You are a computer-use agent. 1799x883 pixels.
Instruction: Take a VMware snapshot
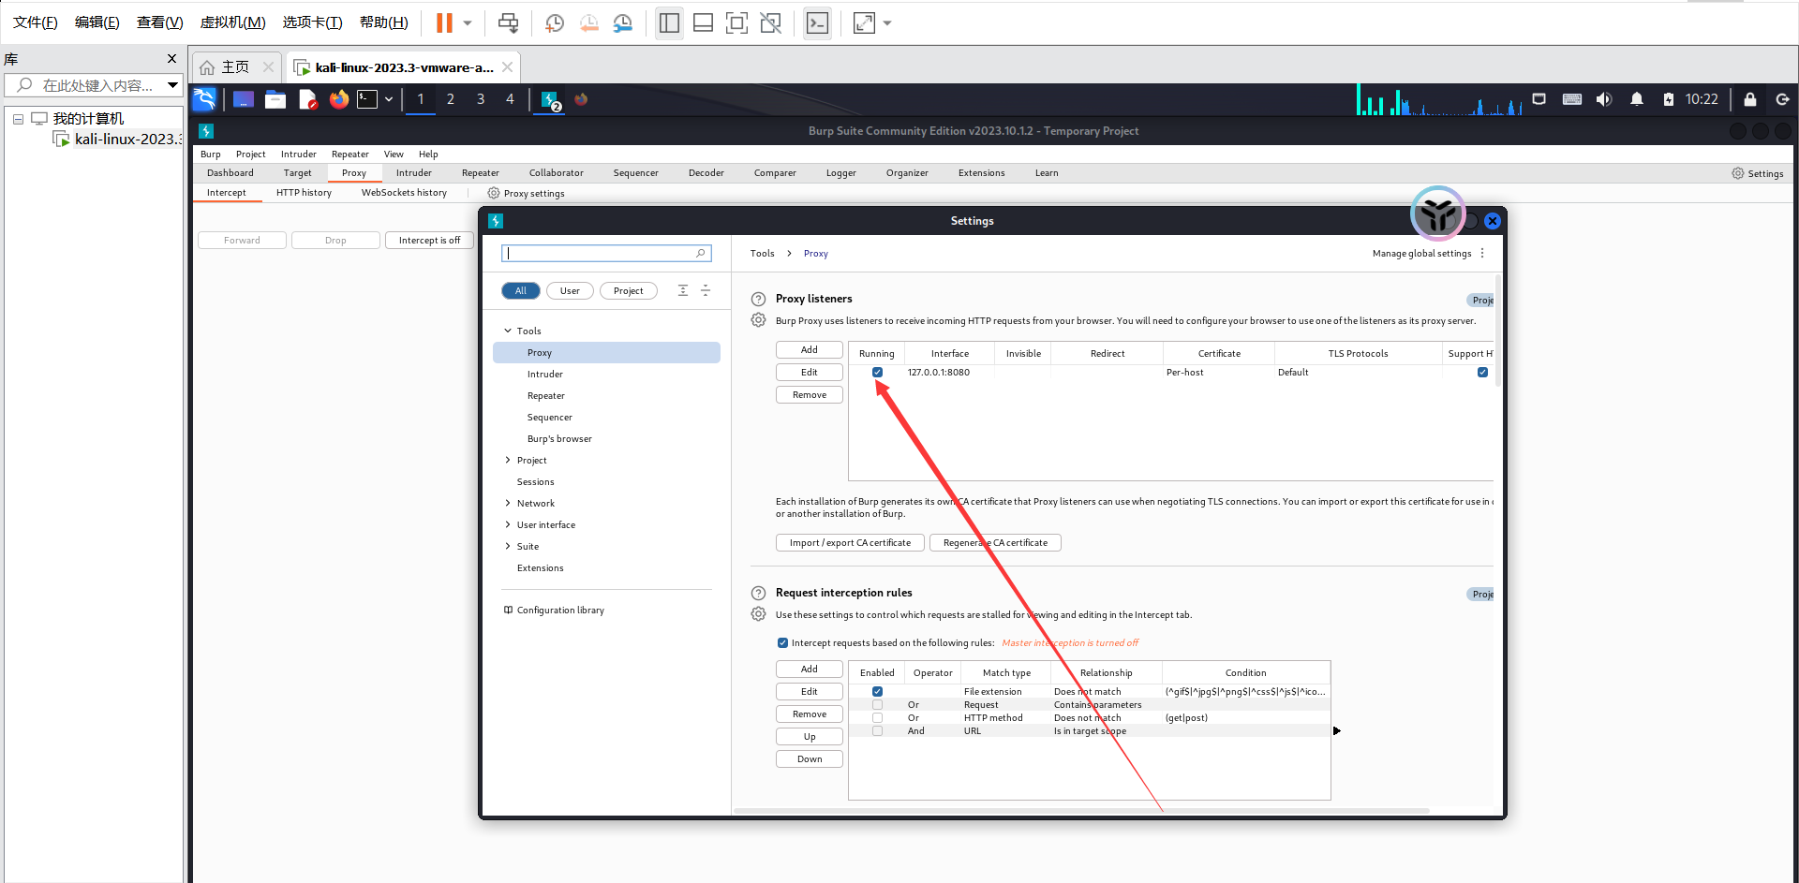tap(554, 22)
